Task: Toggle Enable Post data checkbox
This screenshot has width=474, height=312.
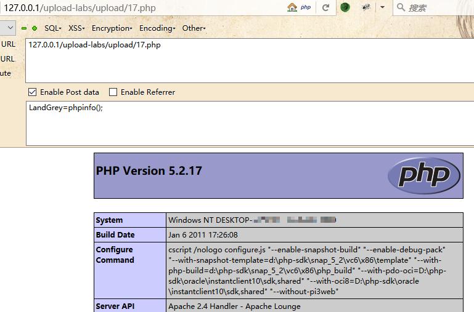Action: coord(32,92)
